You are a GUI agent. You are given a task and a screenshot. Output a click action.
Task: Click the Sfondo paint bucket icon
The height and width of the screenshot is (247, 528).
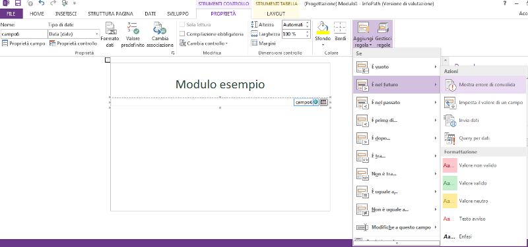pyautogui.click(x=323, y=26)
